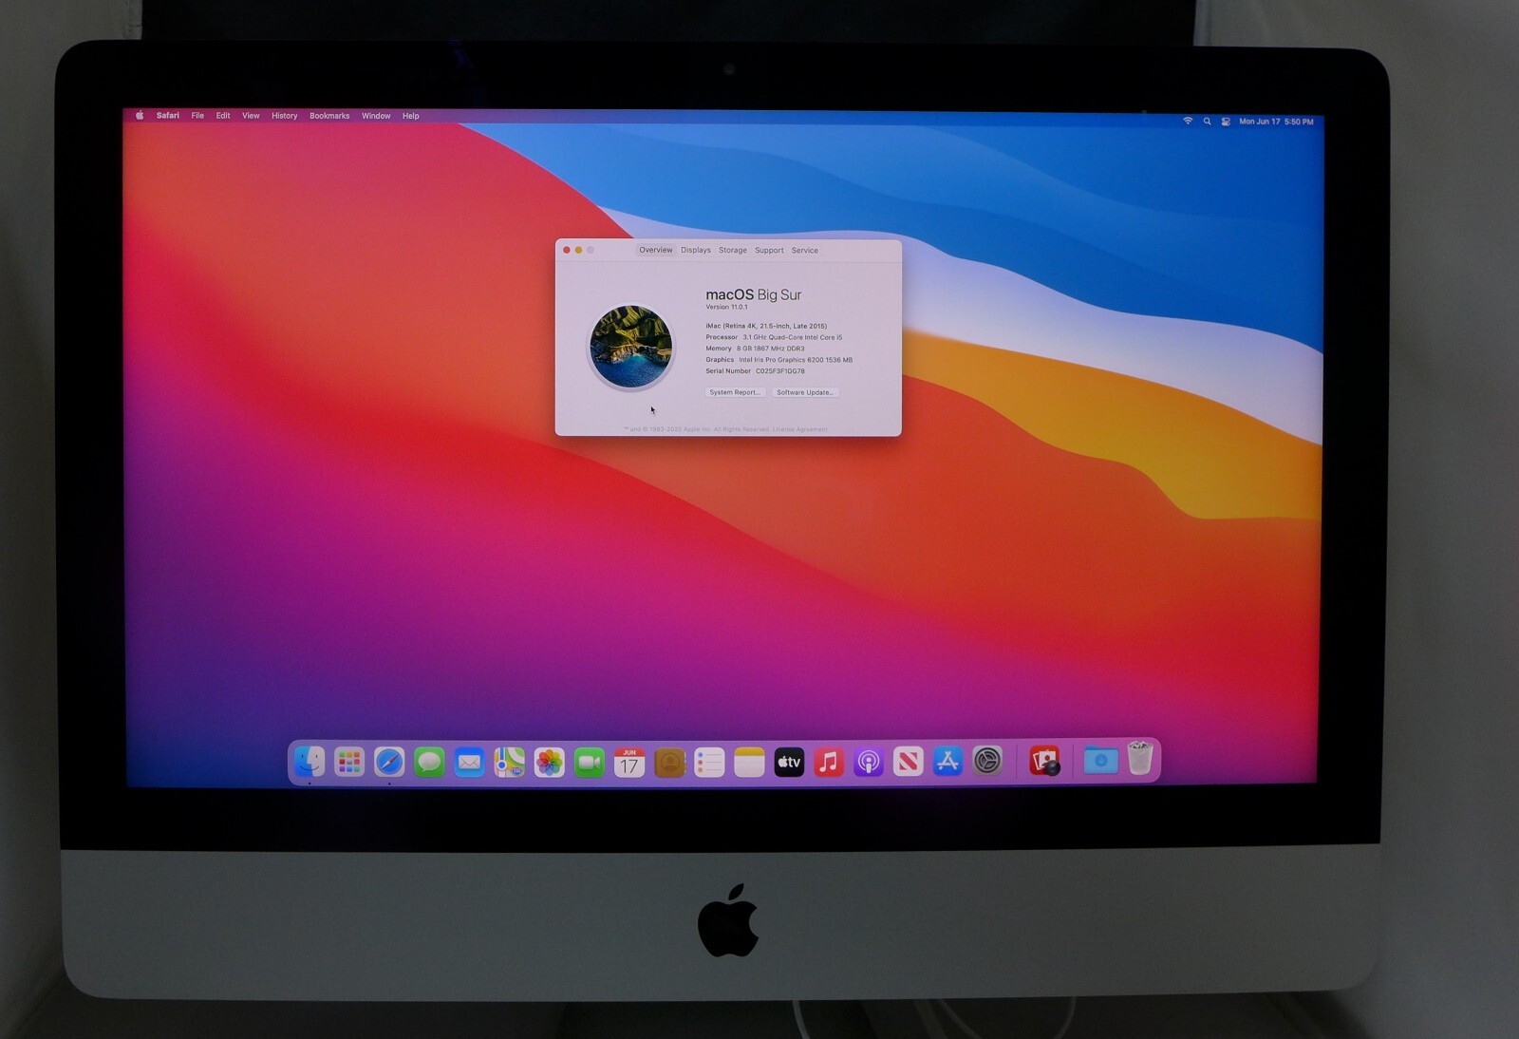Open the Window menu
1519x1039 pixels.
click(x=376, y=116)
